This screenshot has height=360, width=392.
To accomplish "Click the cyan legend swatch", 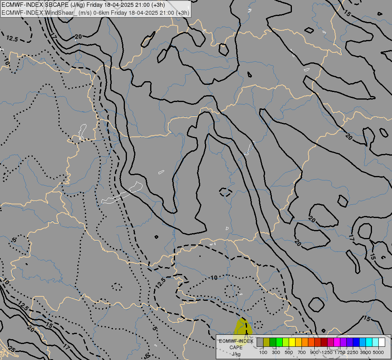I will point(369,342).
